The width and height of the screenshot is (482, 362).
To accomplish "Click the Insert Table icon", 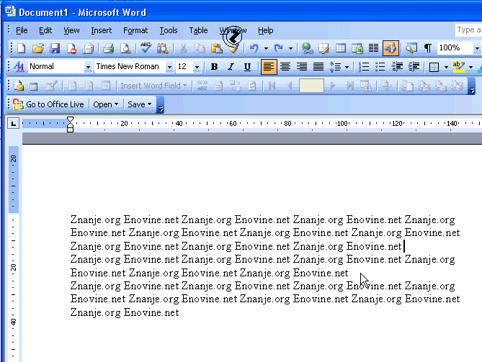I will pos(340,48).
